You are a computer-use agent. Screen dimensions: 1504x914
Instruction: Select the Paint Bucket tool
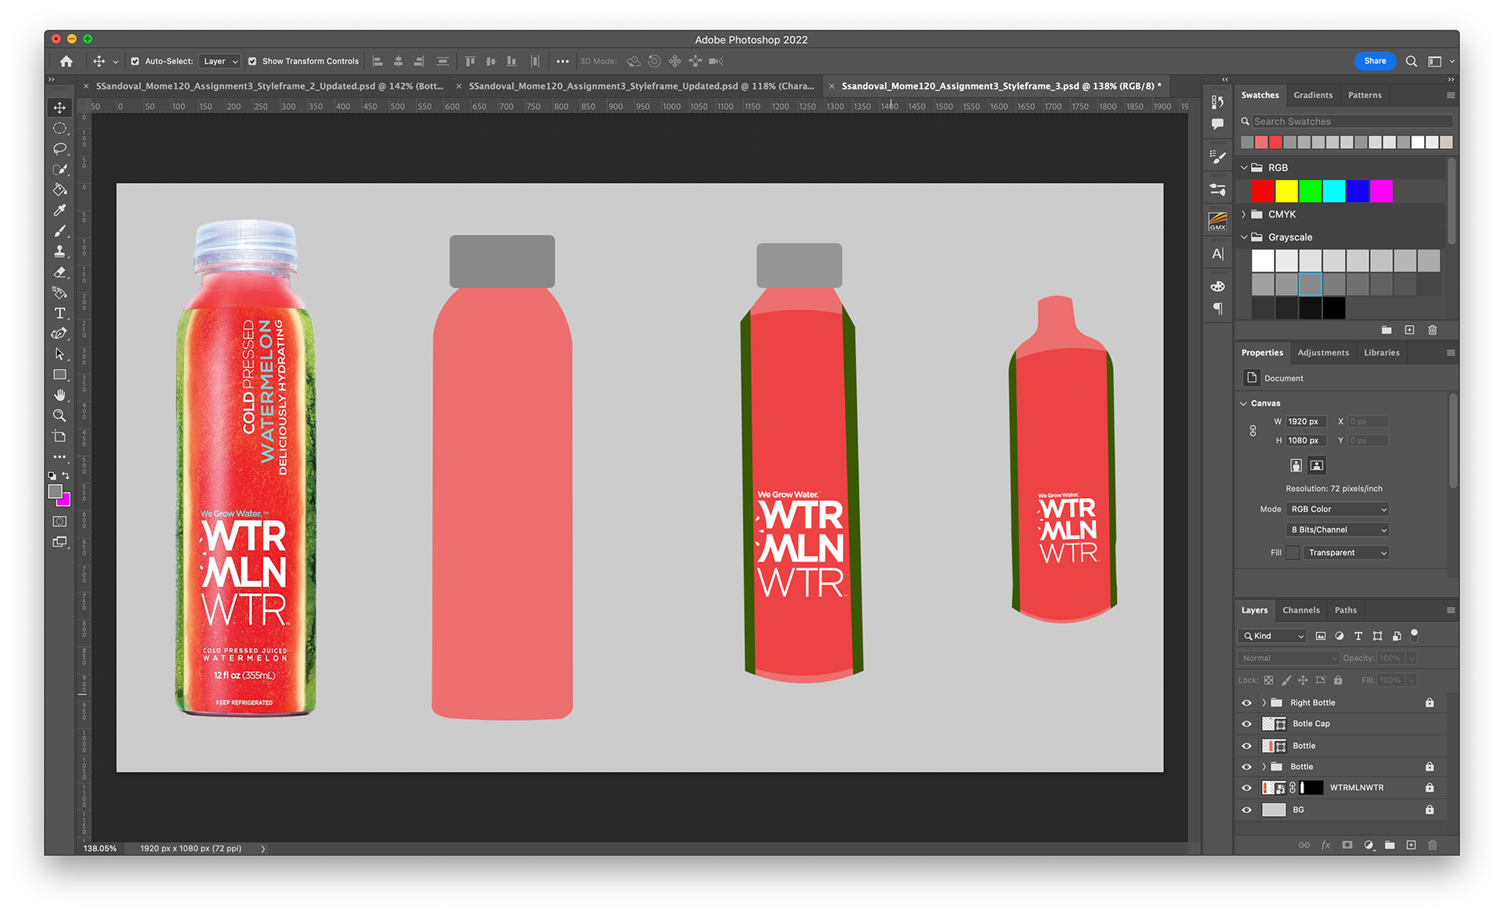pos(60,190)
